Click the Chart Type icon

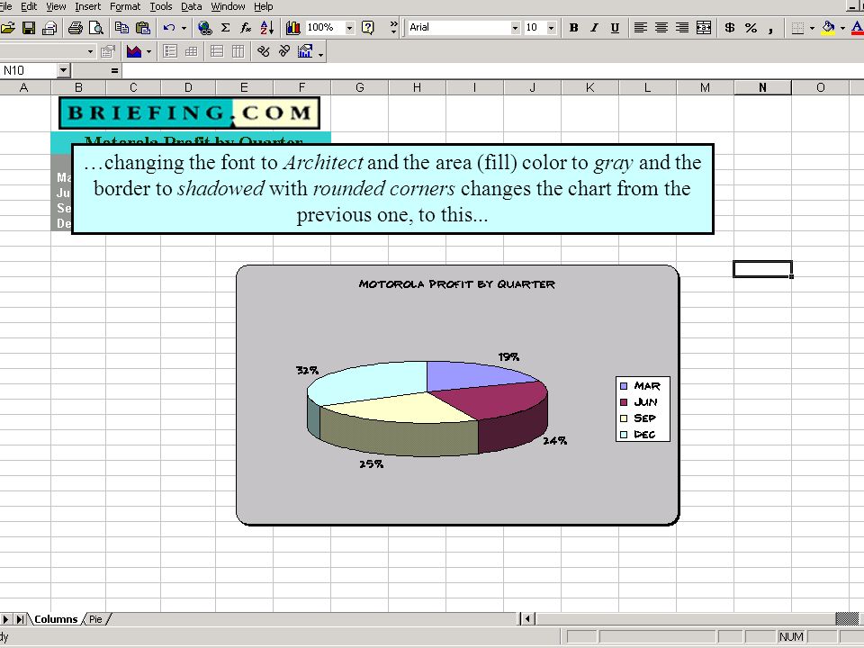(x=134, y=52)
